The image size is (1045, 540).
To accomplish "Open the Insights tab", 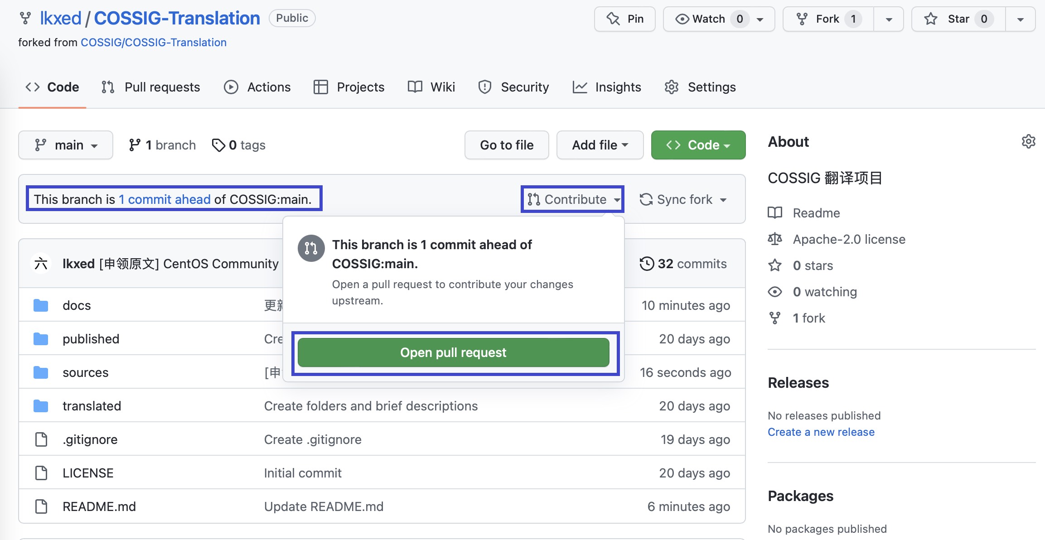I will pyautogui.click(x=607, y=87).
